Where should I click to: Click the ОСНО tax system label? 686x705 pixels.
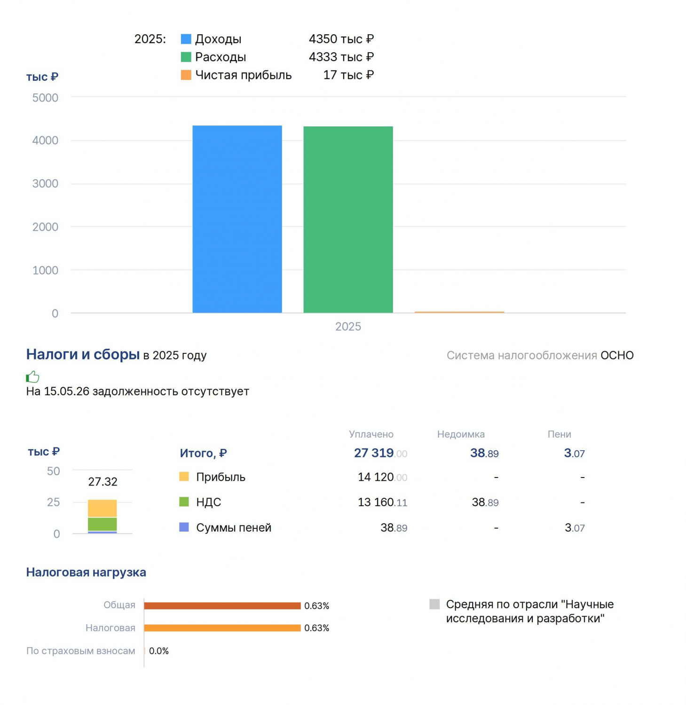pyautogui.click(x=617, y=355)
